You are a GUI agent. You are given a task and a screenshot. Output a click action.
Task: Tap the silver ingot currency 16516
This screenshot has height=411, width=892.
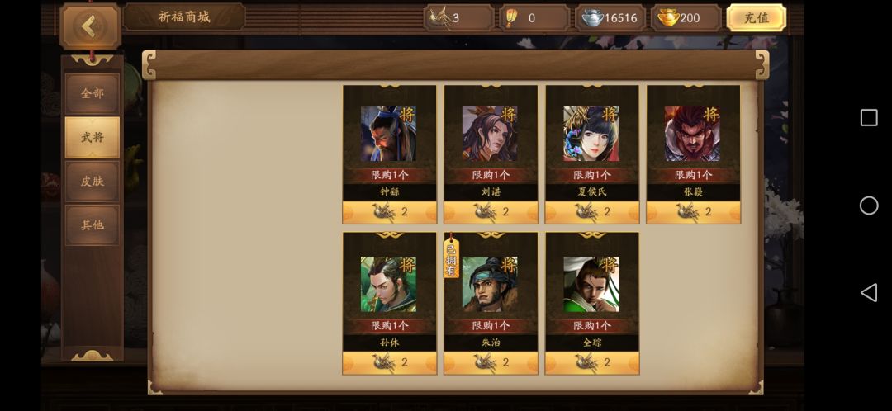click(x=610, y=17)
